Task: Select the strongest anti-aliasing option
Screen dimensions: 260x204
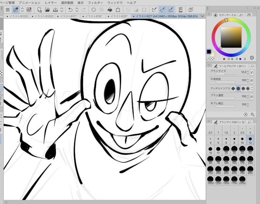Action: (248, 88)
